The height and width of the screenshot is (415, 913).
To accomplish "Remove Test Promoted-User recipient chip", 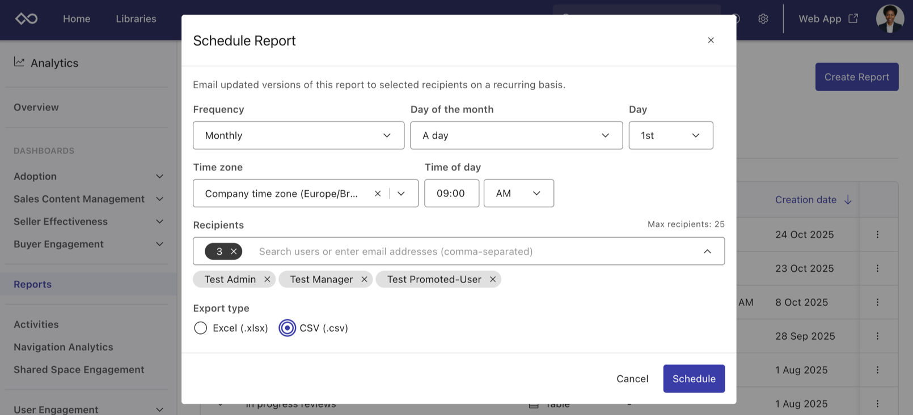I will [x=493, y=279].
